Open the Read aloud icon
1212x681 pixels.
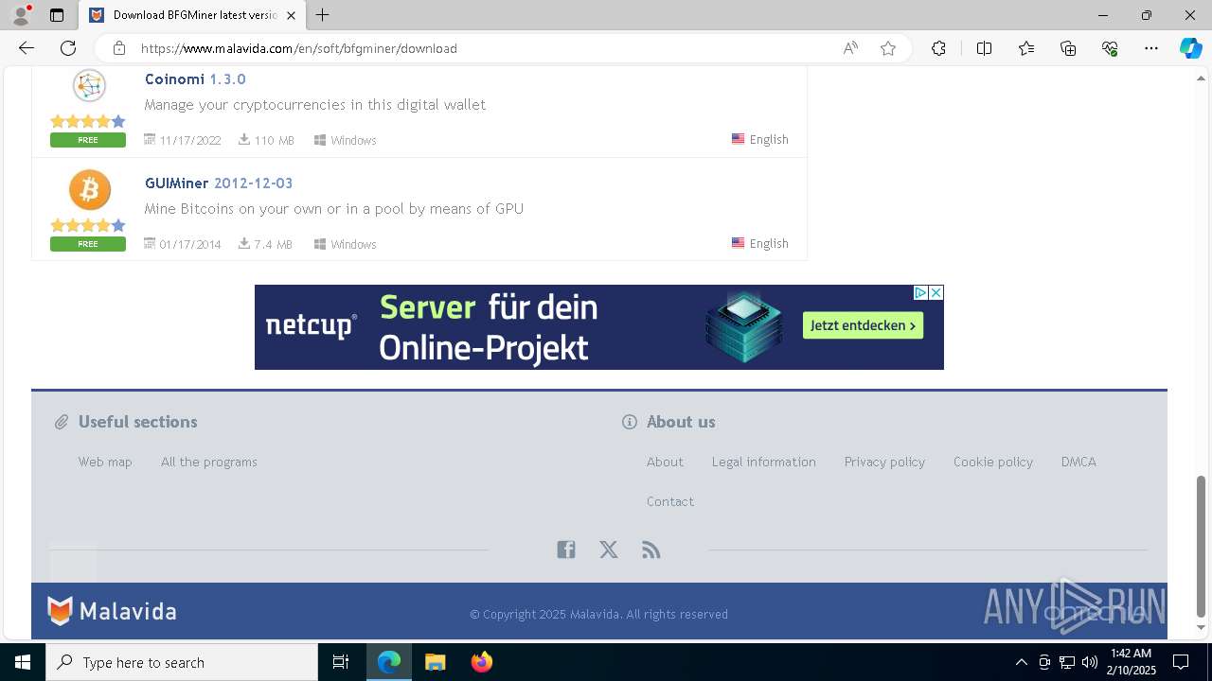pos(850,48)
